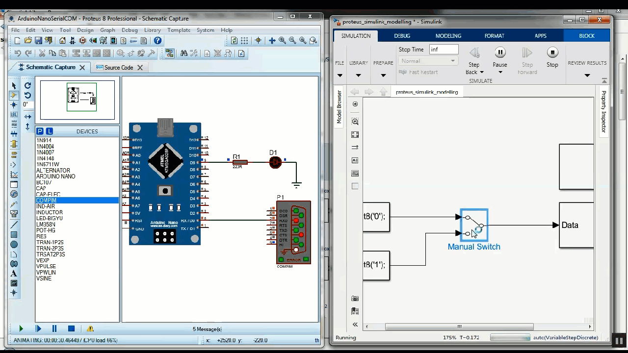This screenshot has height=353, width=628.
Task: Switch to the Source Code tab
Action: [119, 68]
